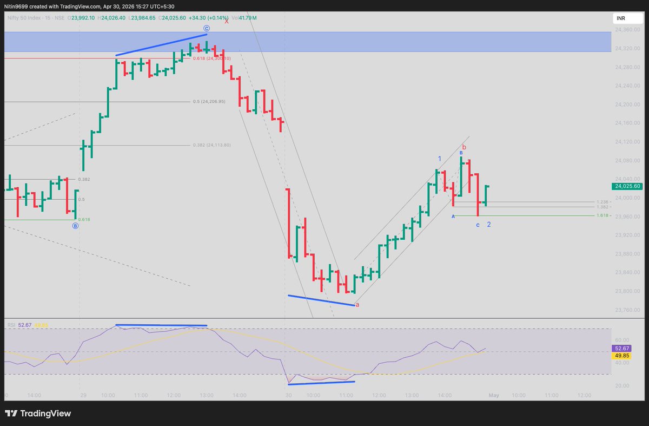Select the blue shaded resistance zone rectangle

pos(308,42)
